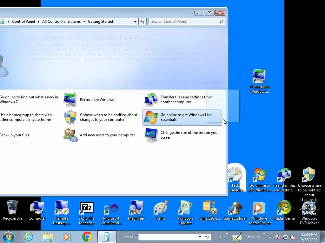Show hidden notification area icons
Image resolution: width=325 pixels, height=243 pixels.
[270, 237]
